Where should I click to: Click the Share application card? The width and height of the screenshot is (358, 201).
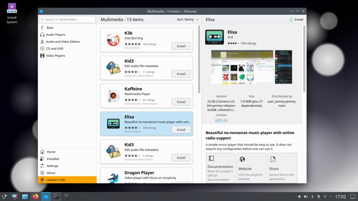pos(282,168)
